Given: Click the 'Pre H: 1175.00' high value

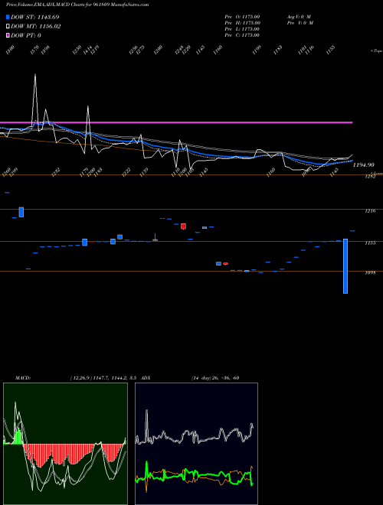Looking at the screenshot, I should coord(242,23).
